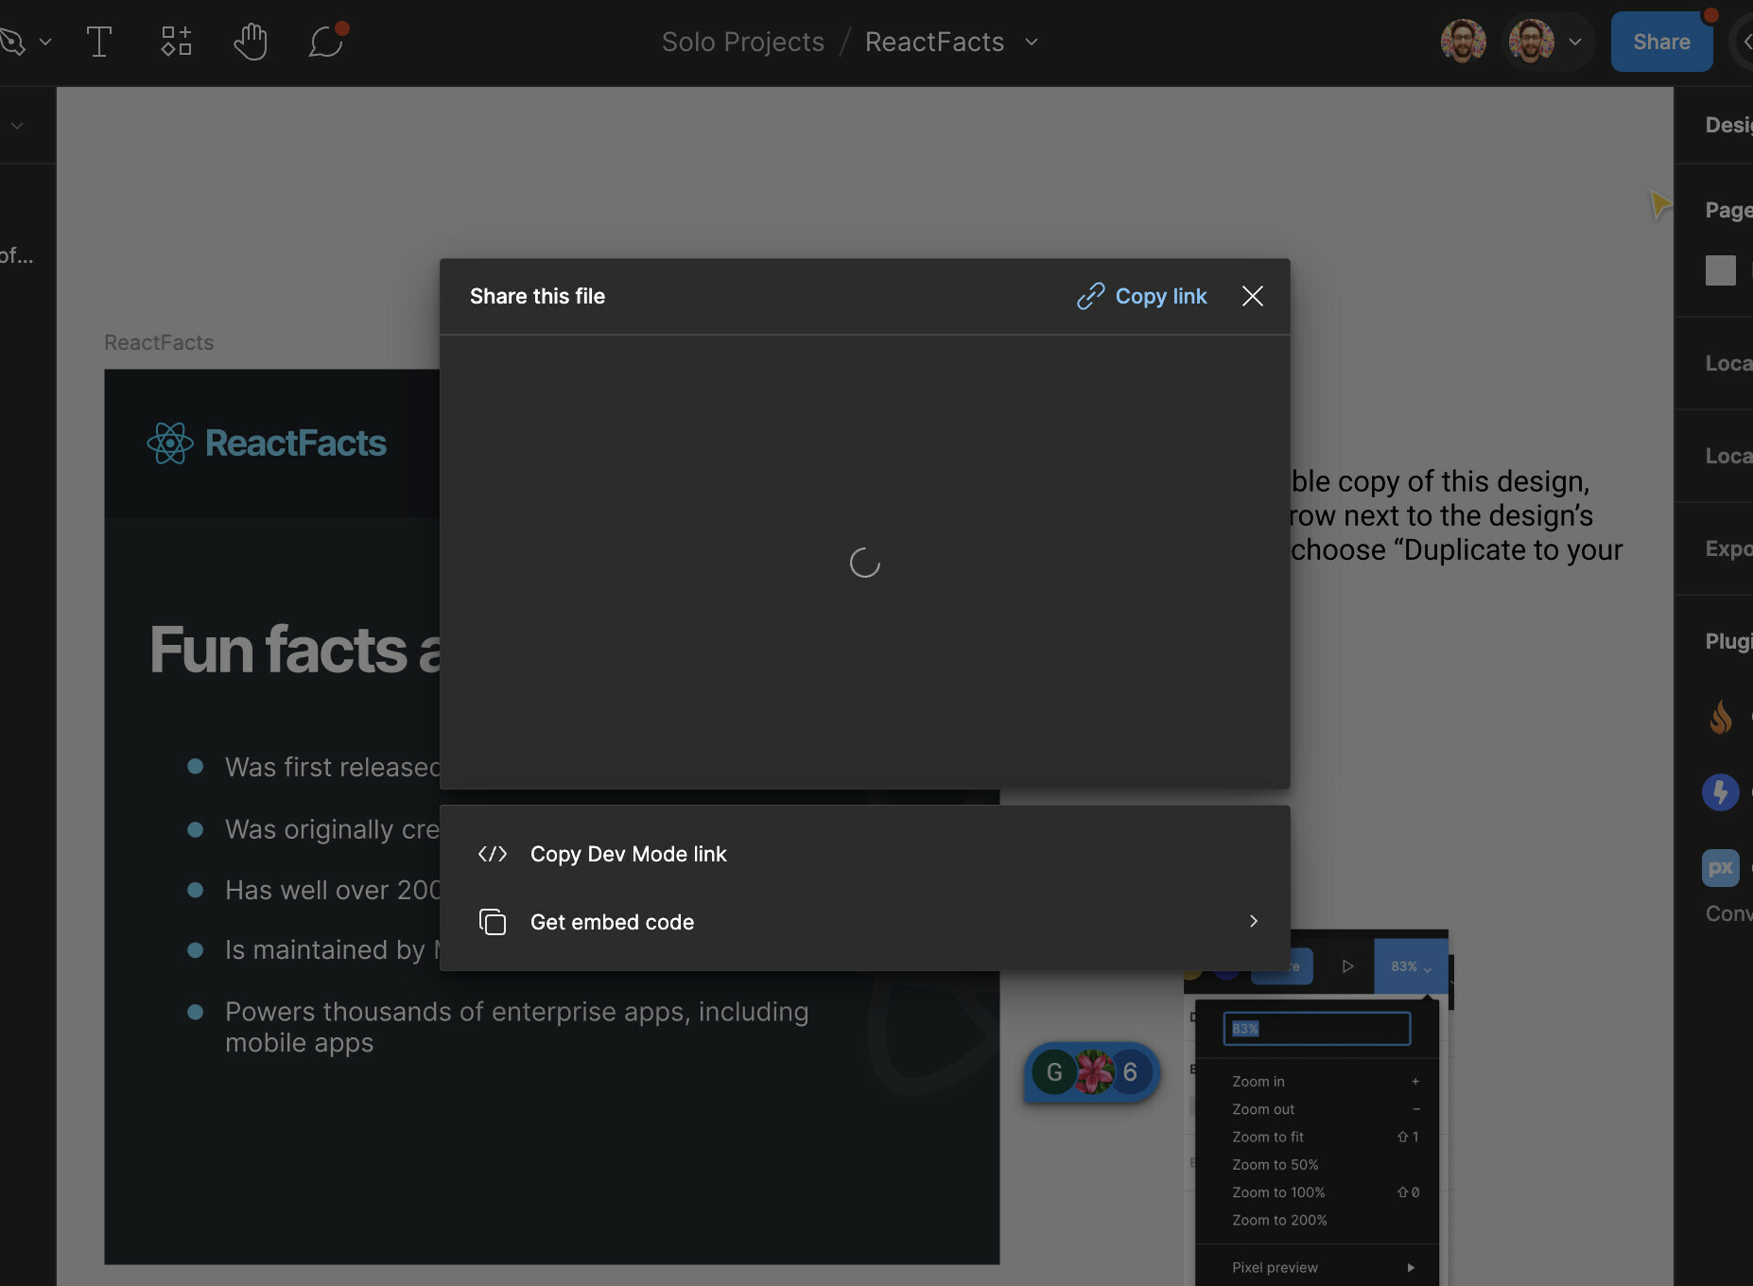Click the 83% zoom input field
Screen dimensions: 1753x1286
1317,1029
